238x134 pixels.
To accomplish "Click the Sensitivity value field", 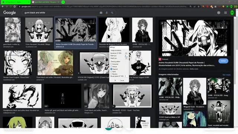I will 126,53.
